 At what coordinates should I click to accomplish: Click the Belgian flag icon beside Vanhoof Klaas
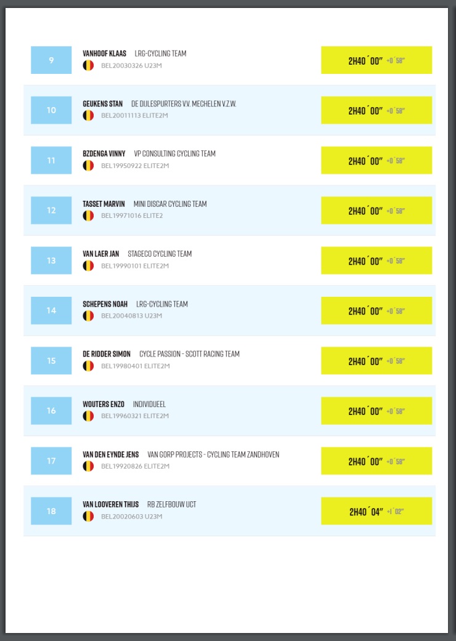pos(88,65)
